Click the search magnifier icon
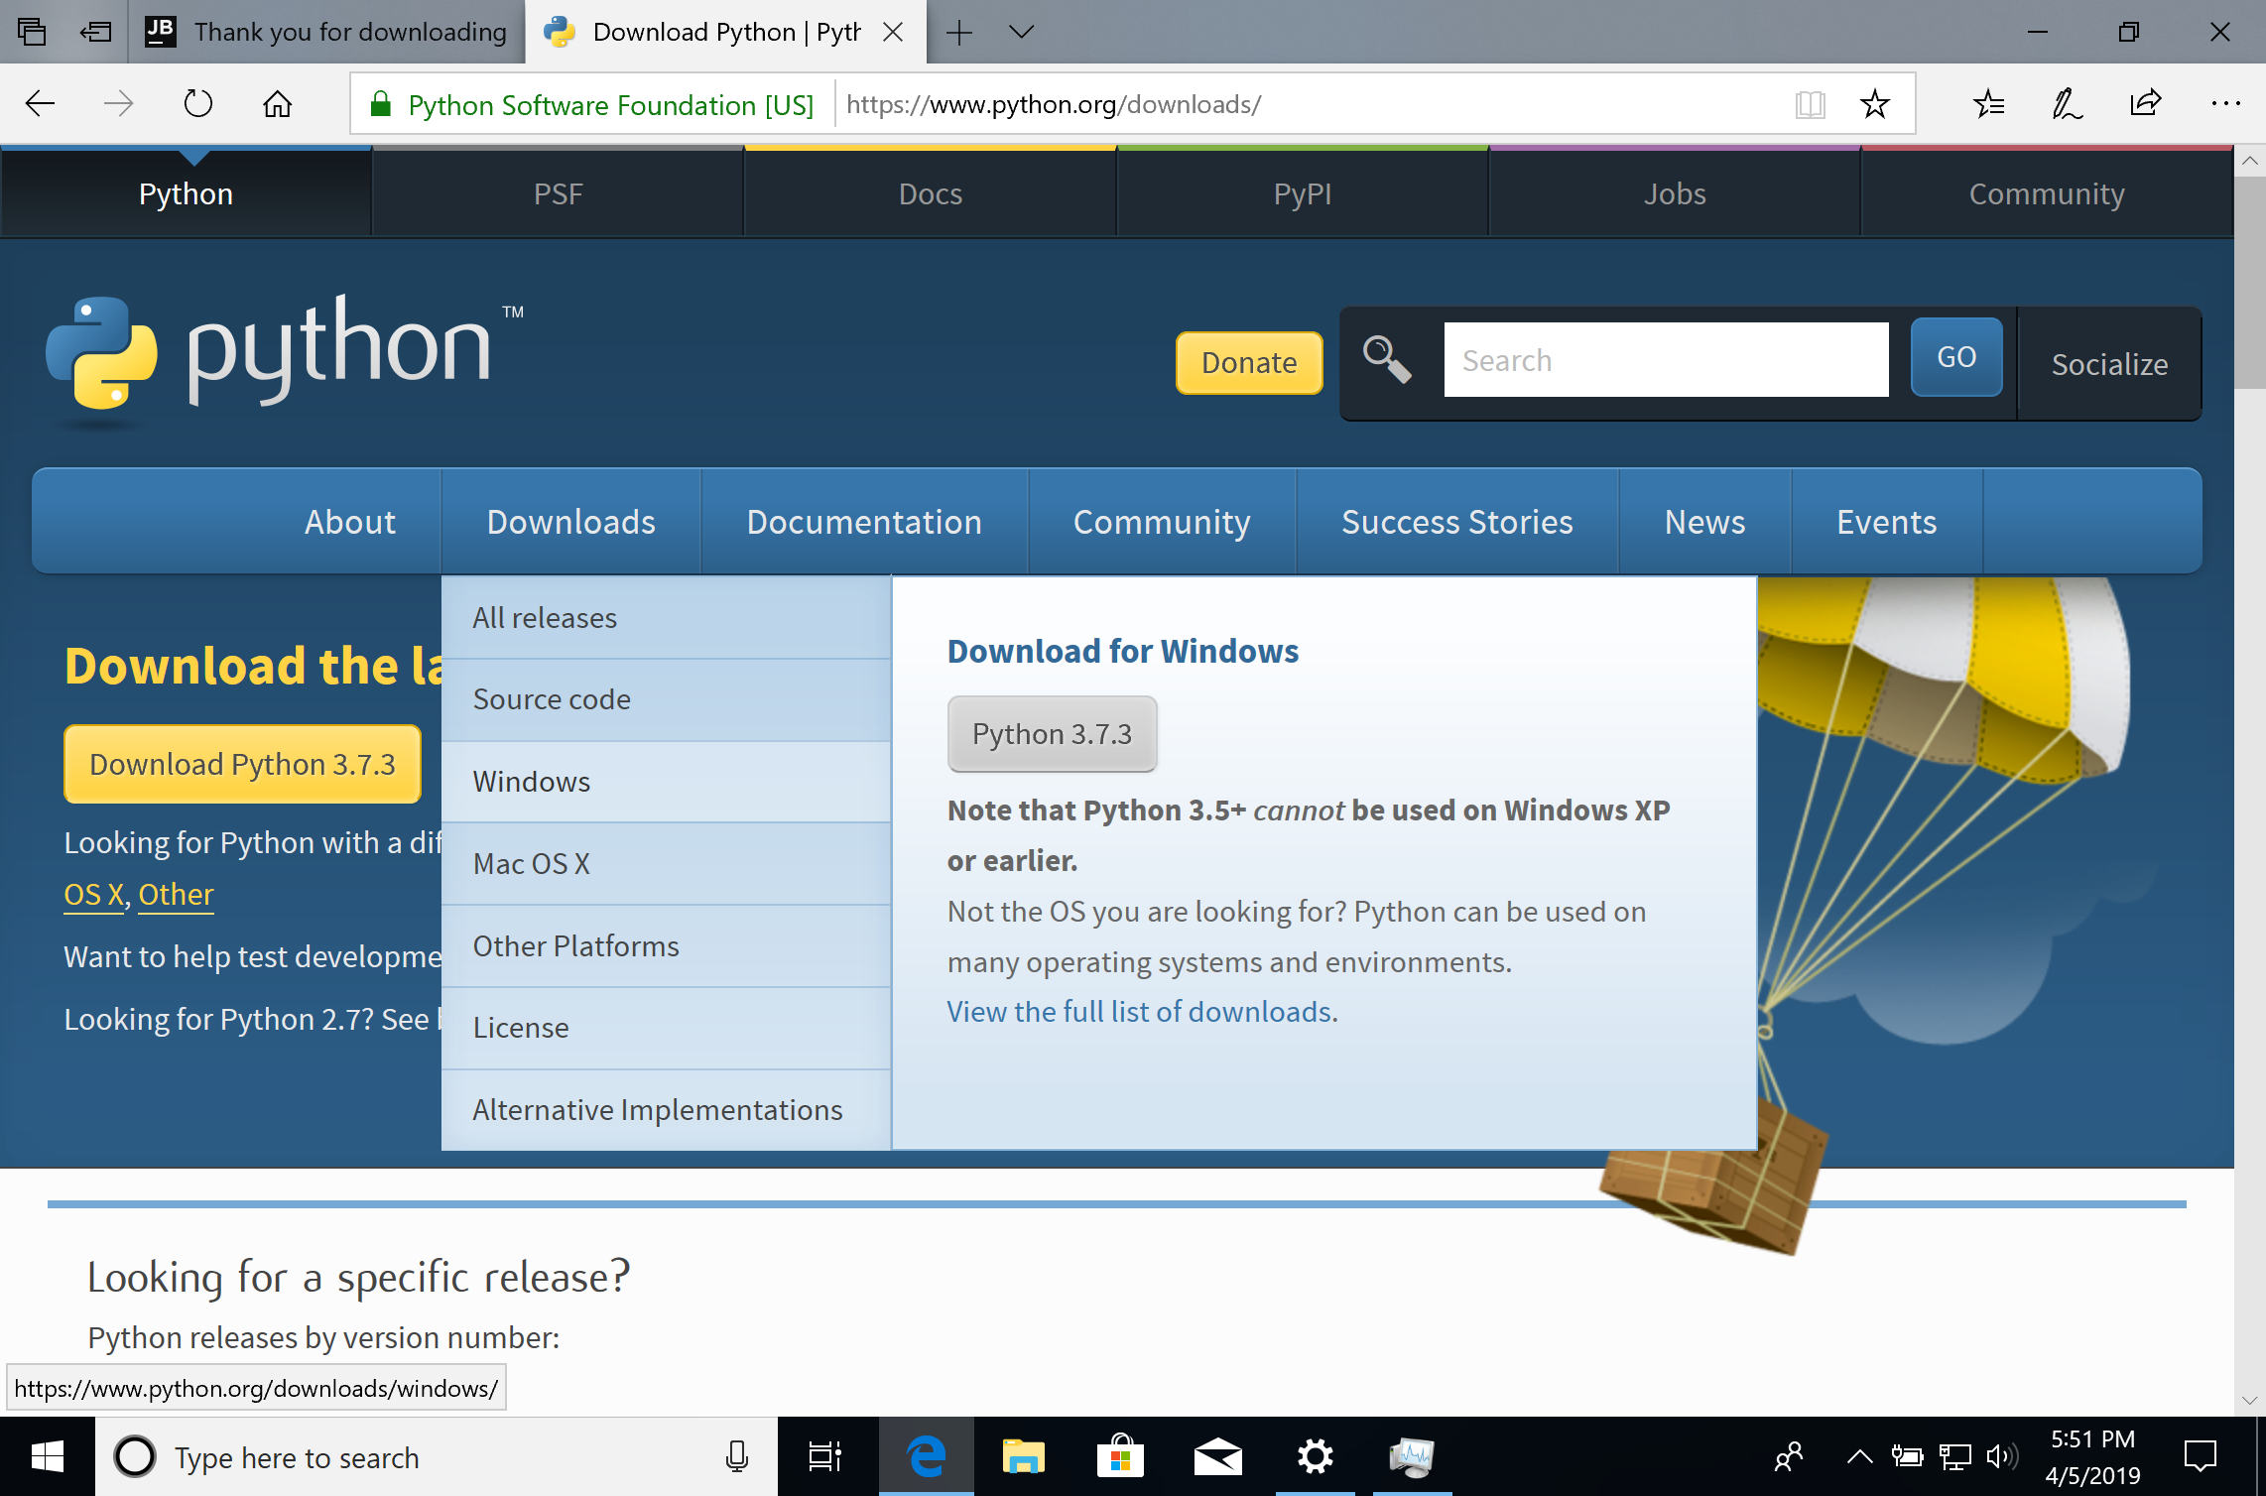Screen dimensions: 2266x1496 pos(1388,361)
